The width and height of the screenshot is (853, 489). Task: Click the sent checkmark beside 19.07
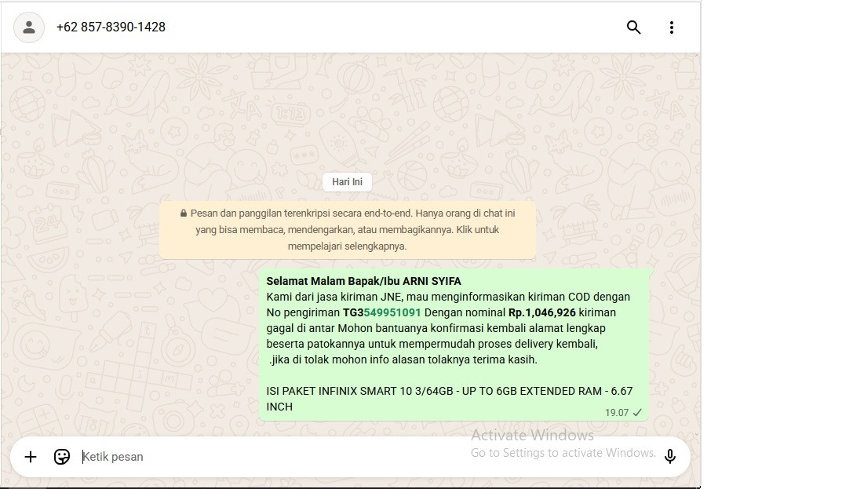(x=637, y=413)
